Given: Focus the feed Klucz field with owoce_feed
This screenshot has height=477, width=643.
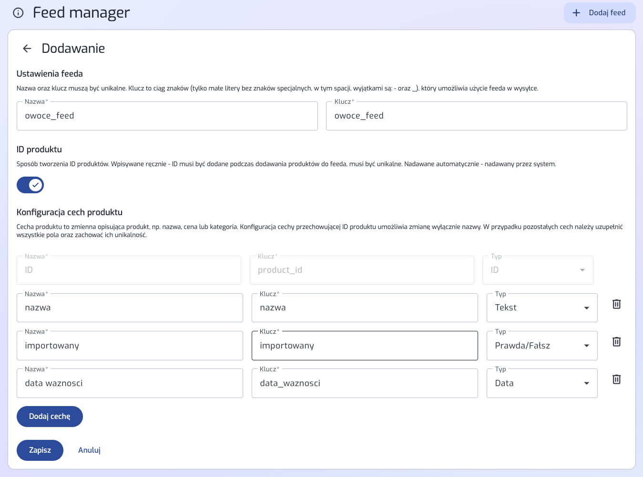Looking at the screenshot, I should (476, 116).
